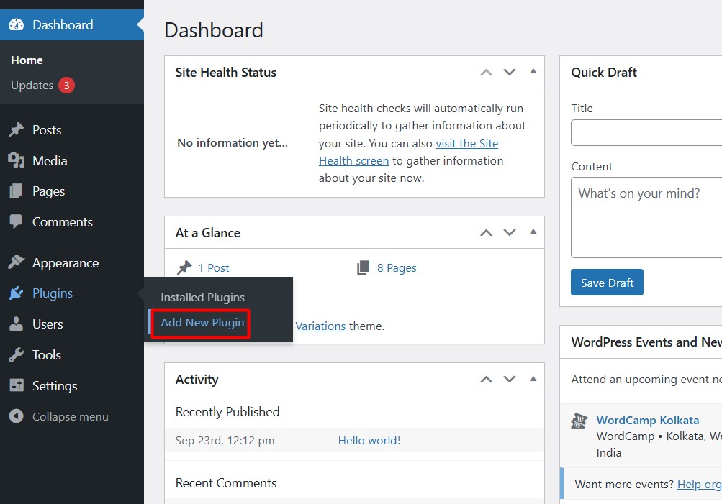722x504 pixels.
Task: Open the Home submenu item
Action: click(27, 60)
